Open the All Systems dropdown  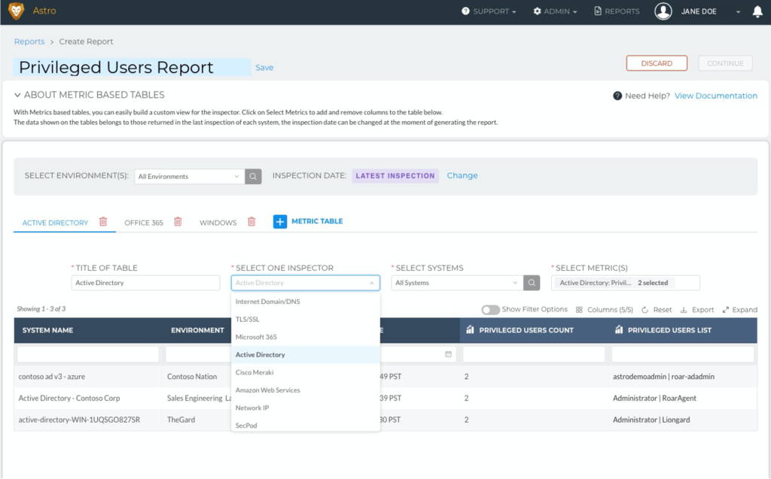pyautogui.click(x=457, y=283)
